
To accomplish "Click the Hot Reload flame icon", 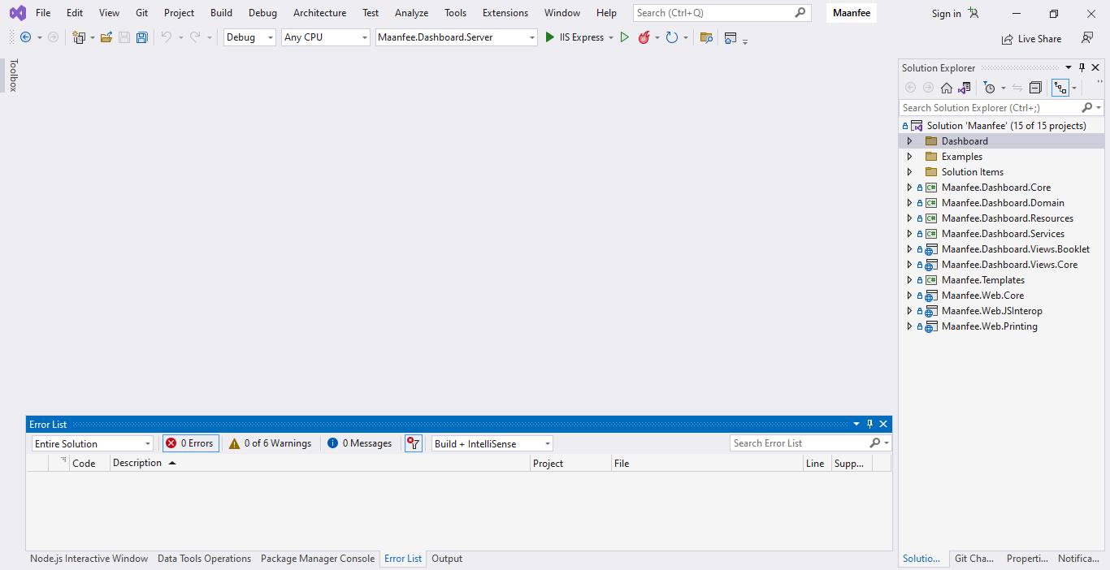I will (x=644, y=37).
